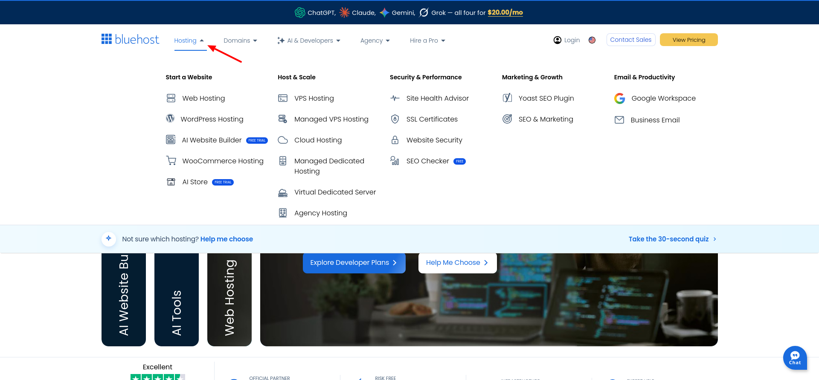The height and width of the screenshot is (380, 819).
Task: Click the SSL Certificates text
Action: click(432, 119)
